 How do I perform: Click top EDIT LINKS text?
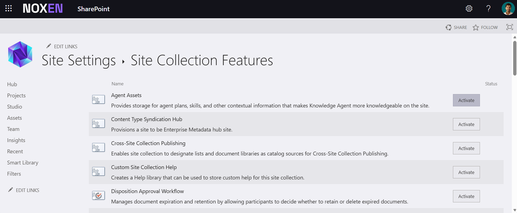click(66, 47)
